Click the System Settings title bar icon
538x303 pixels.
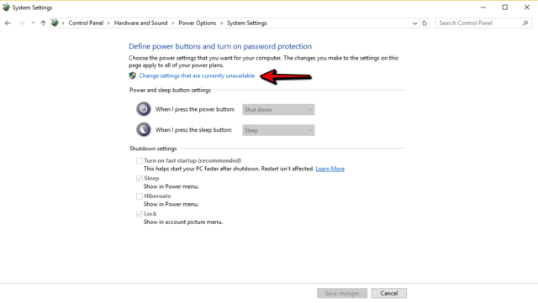tap(6, 8)
